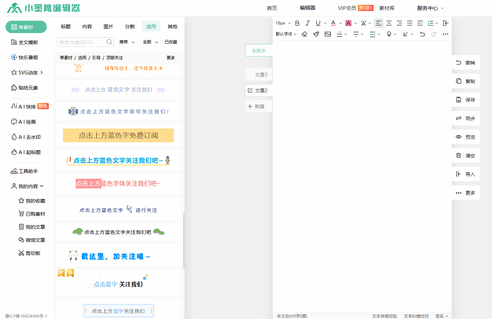Click the search magnifier icon
Image resolution: width=492 pixels, height=319 pixels.
pos(109,42)
